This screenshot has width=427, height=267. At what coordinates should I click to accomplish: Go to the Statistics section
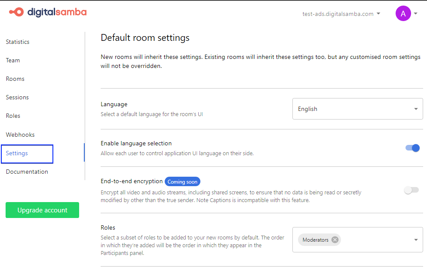coord(18,42)
